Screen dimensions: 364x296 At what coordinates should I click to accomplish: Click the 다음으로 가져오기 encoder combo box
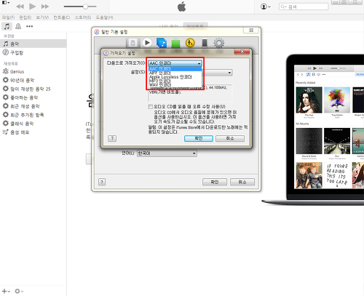coord(175,63)
